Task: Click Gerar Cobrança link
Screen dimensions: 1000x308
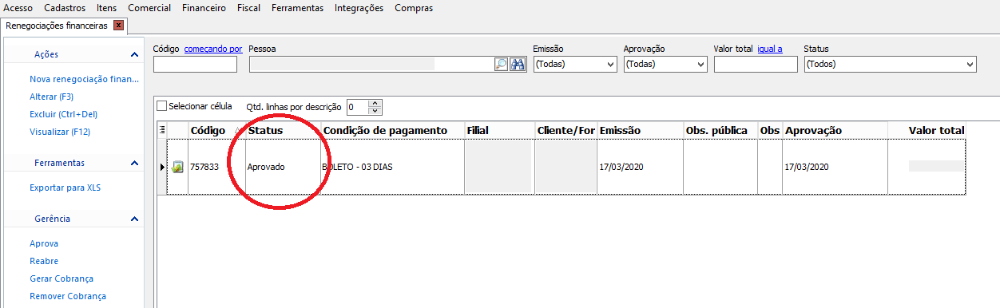Action: (x=62, y=278)
